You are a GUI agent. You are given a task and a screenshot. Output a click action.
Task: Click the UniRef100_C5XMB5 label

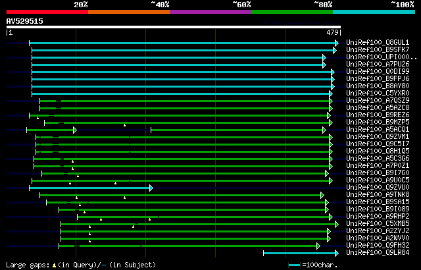click(x=378, y=224)
